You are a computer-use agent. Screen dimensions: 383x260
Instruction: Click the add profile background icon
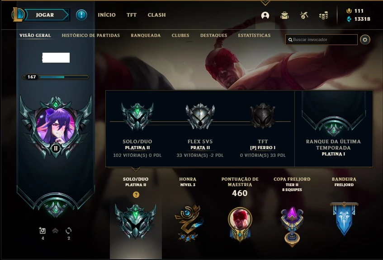pos(43,230)
